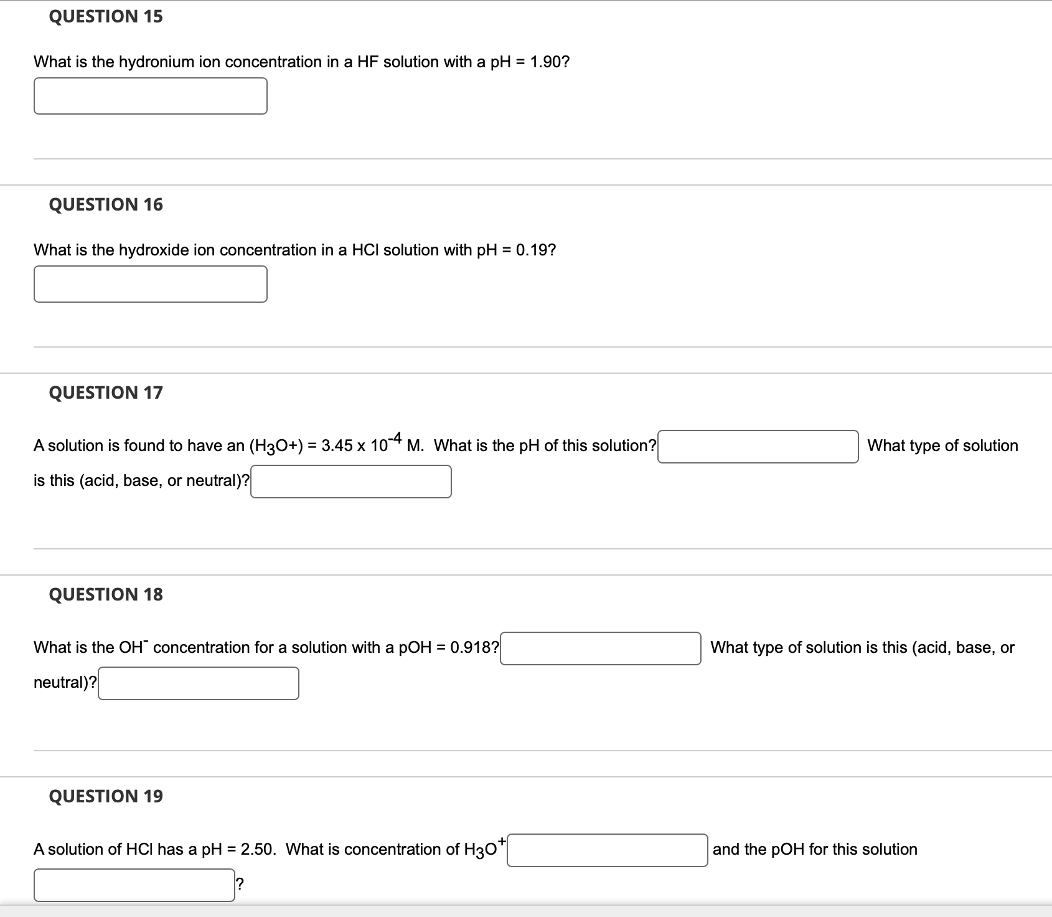The width and height of the screenshot is (1052, 917).
Task: Click the solution type field in Question 18
Action: [198, 683]
